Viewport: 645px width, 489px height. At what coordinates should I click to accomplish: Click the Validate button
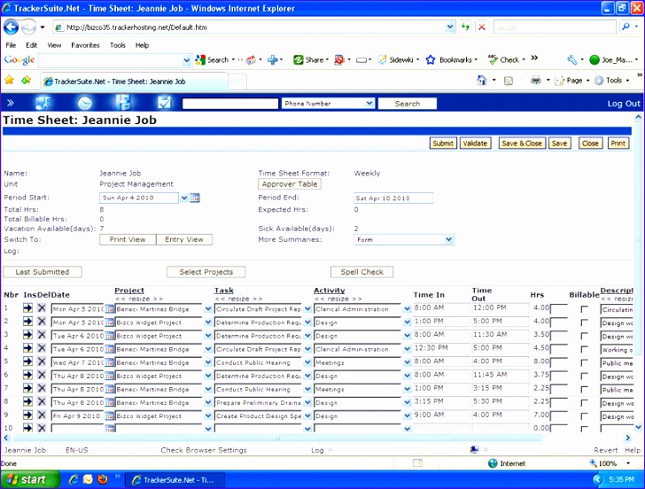(475, 144)
